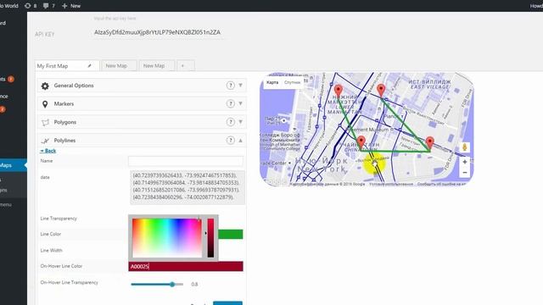The width and height of the screenshot is (543, 305).
Task: Pick a color in the saturation gradient
Action: [167, 238]
